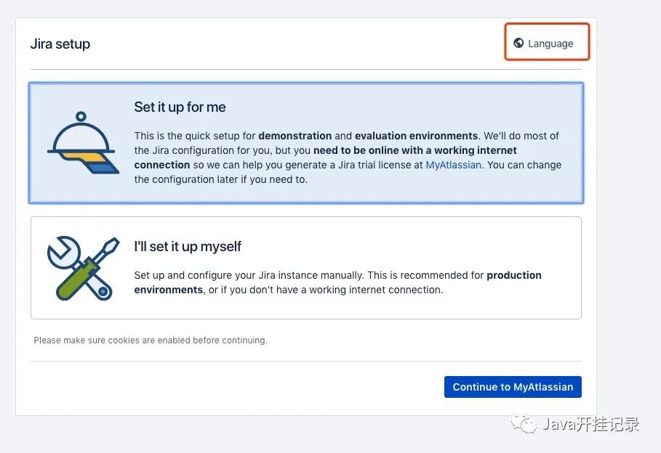Click the bold "production" word
The image size is (661, 453).
[514, 275]
